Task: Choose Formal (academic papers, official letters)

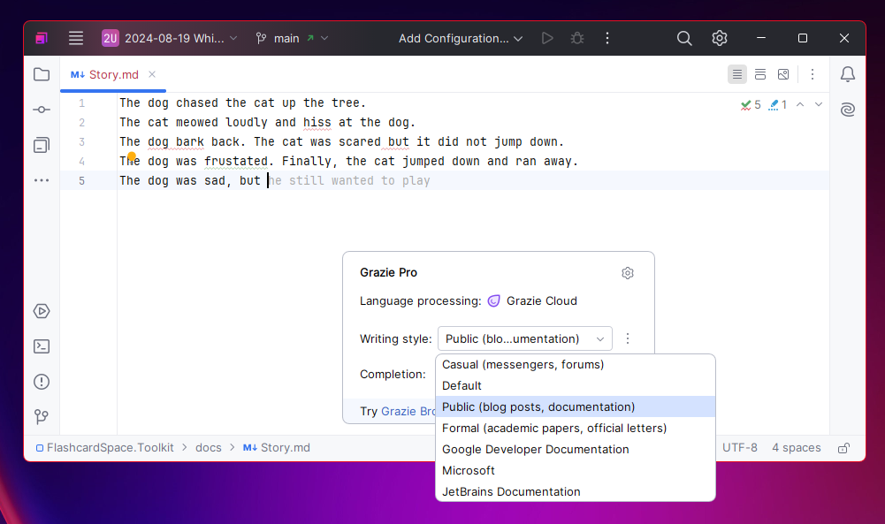Action: point(576,428)
